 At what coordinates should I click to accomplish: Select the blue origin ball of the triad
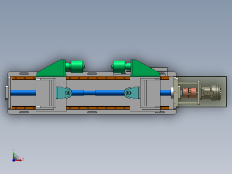point(13,160)
